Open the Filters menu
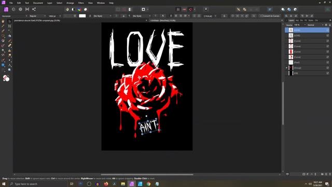 click(81, 3)
